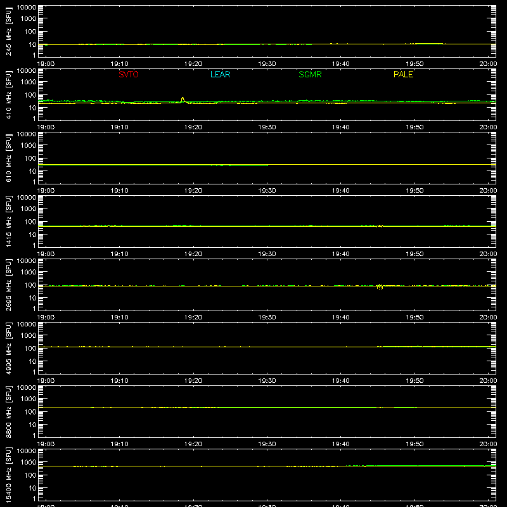Click the 19:20 tick label under the 1415 MHz plot
This screenshot has height=507, width=507.
click(x=193, y=254)
